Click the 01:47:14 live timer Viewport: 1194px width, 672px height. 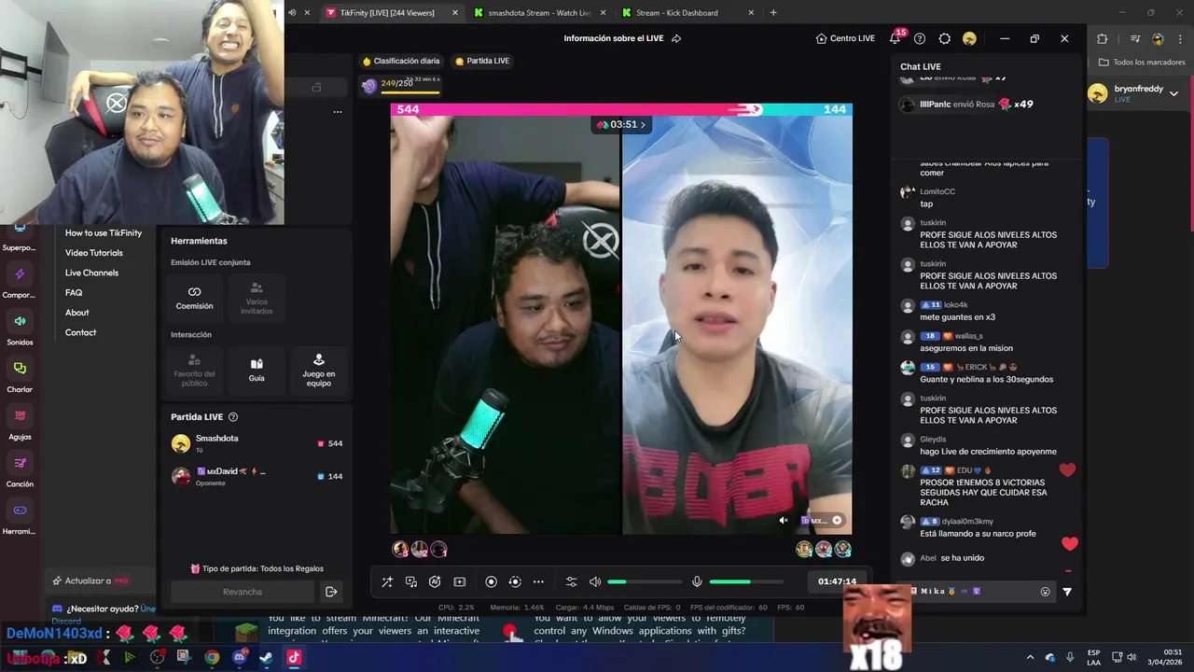[x=837, y=581]
